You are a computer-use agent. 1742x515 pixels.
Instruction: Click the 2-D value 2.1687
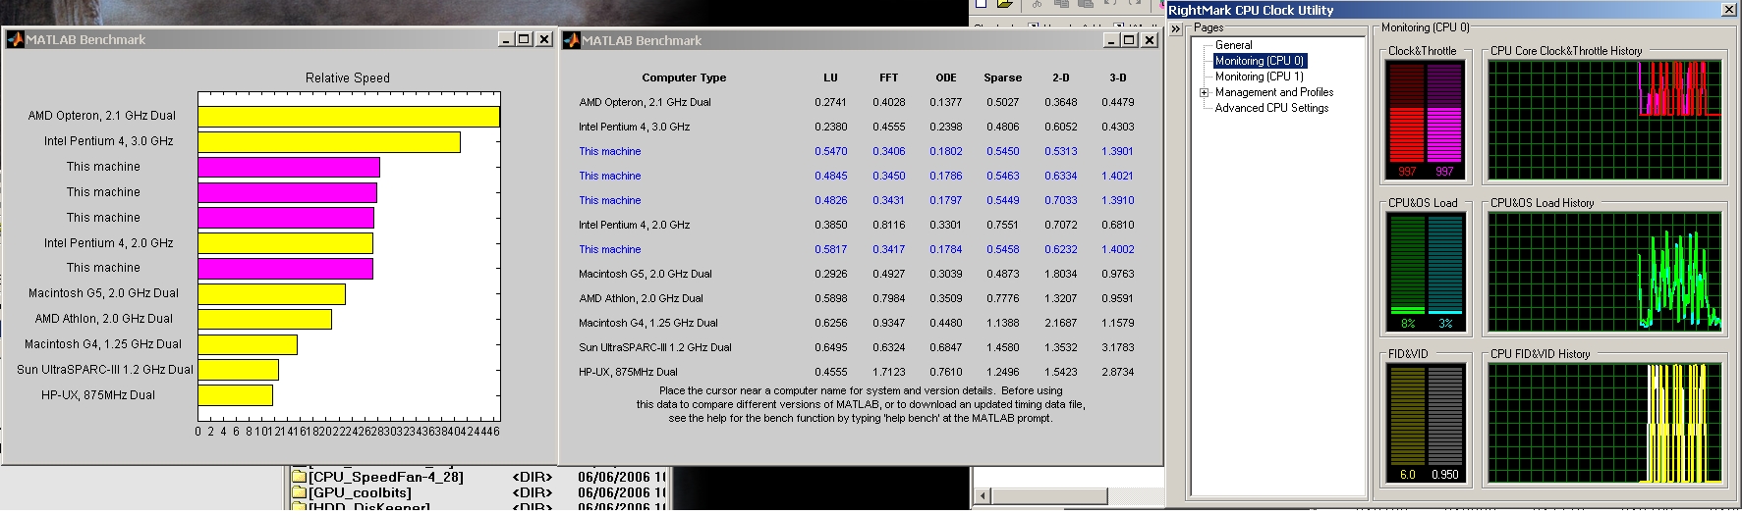pyautogui.click(x=1061, y=323)
